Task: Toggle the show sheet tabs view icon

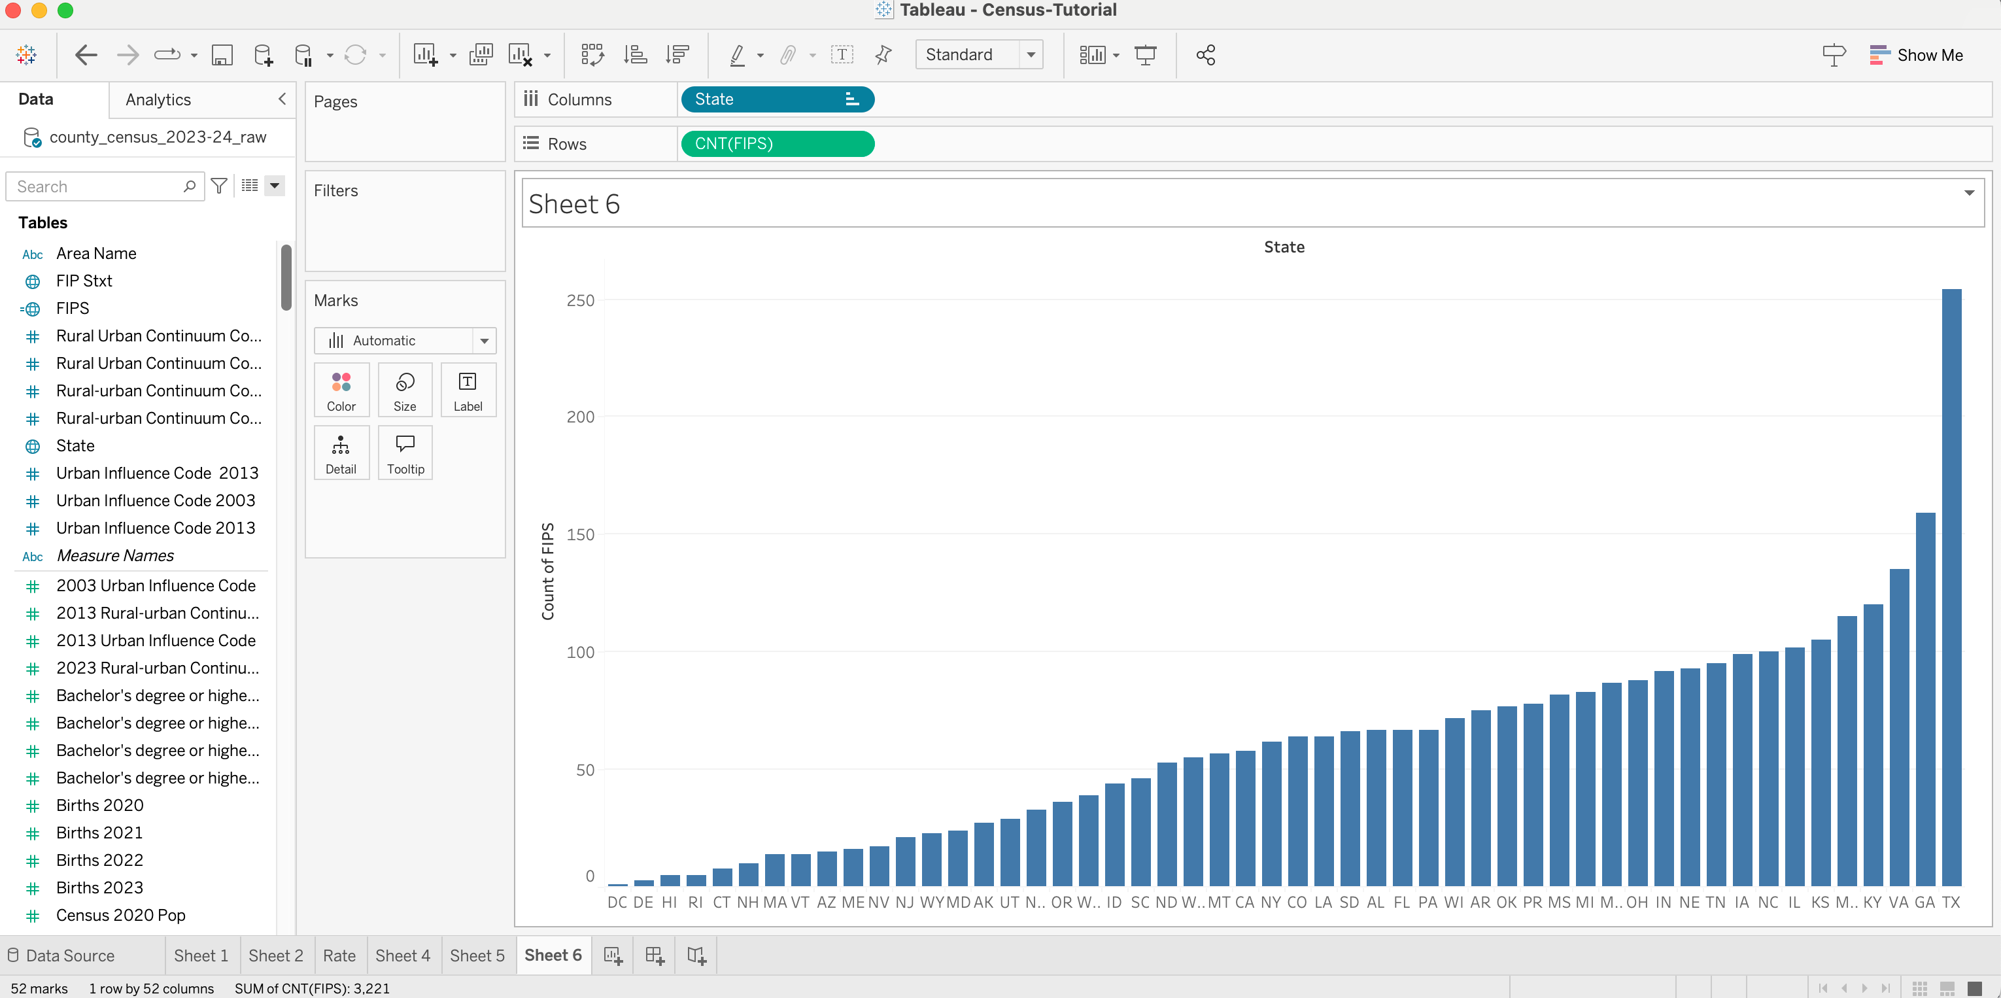Action: point(1974,988)
